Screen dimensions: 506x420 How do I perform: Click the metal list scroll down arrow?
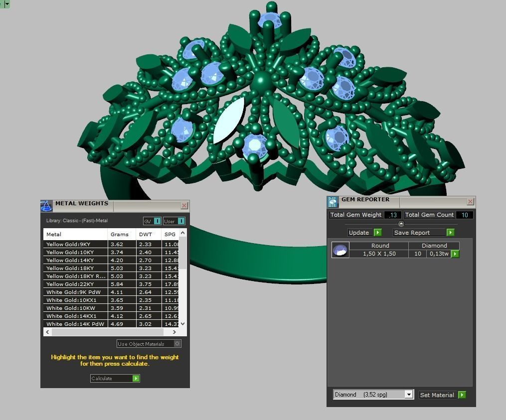tap(182, 323)
